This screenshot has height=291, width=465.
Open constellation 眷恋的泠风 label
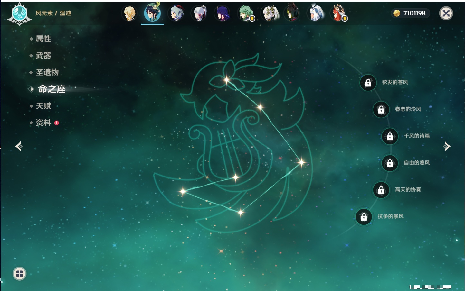pyautogui.click(x=408, y=109)
